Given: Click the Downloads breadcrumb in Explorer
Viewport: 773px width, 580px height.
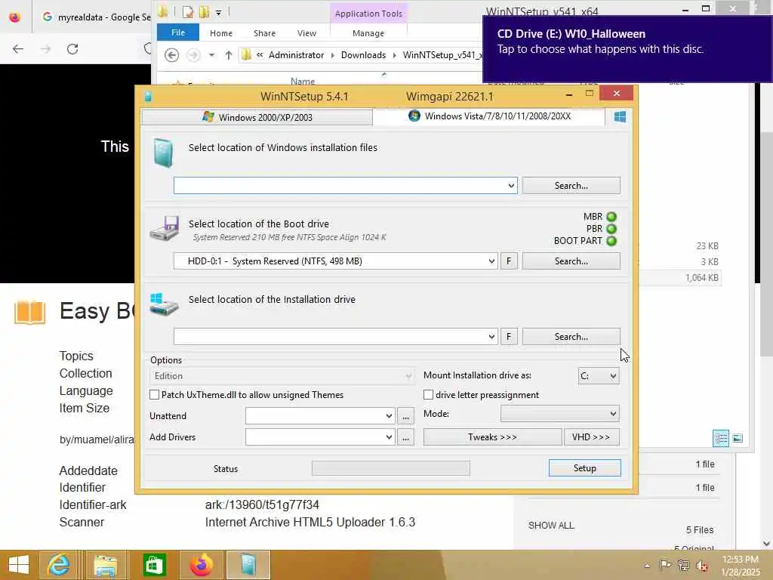Looking at the screenshot, I should click(x=363, y=55).
